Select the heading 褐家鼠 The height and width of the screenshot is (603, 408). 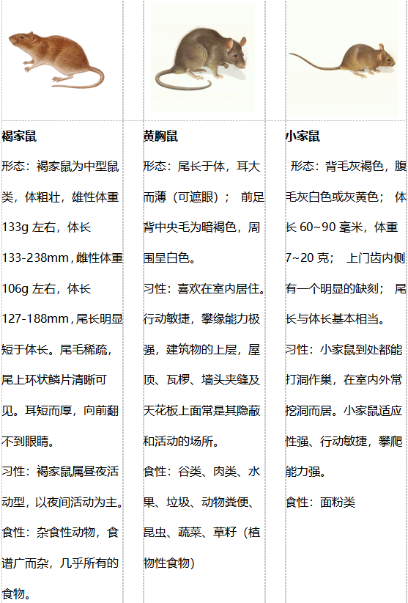19,136
